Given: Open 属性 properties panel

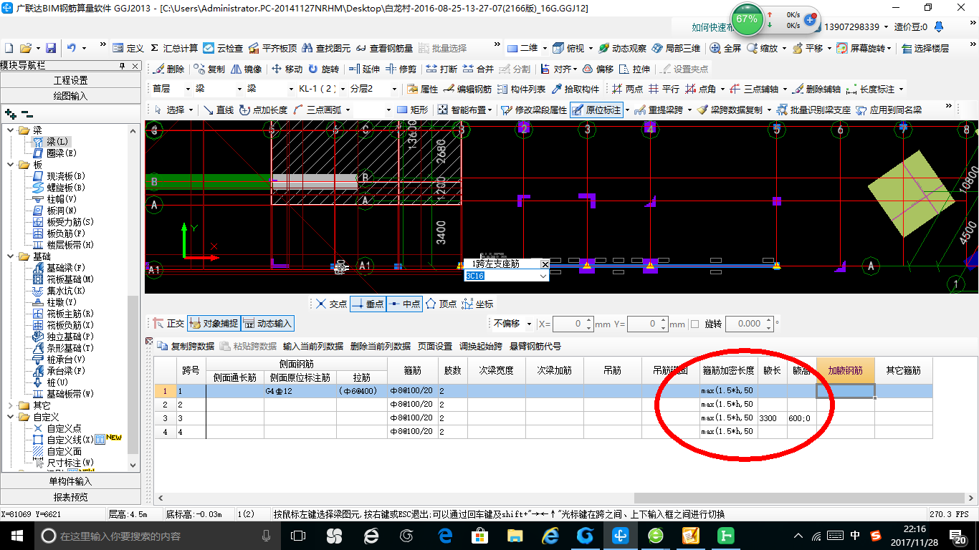Looking at the screenshot, I should [x=422, y=89].
